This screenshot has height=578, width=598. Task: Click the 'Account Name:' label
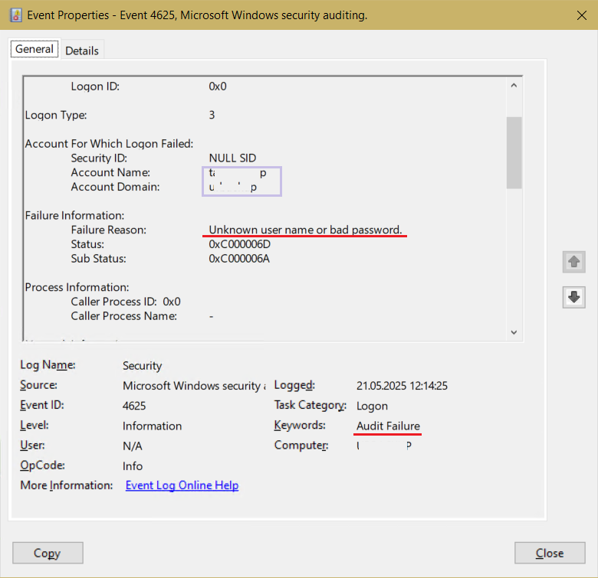[x=110, y=172]
